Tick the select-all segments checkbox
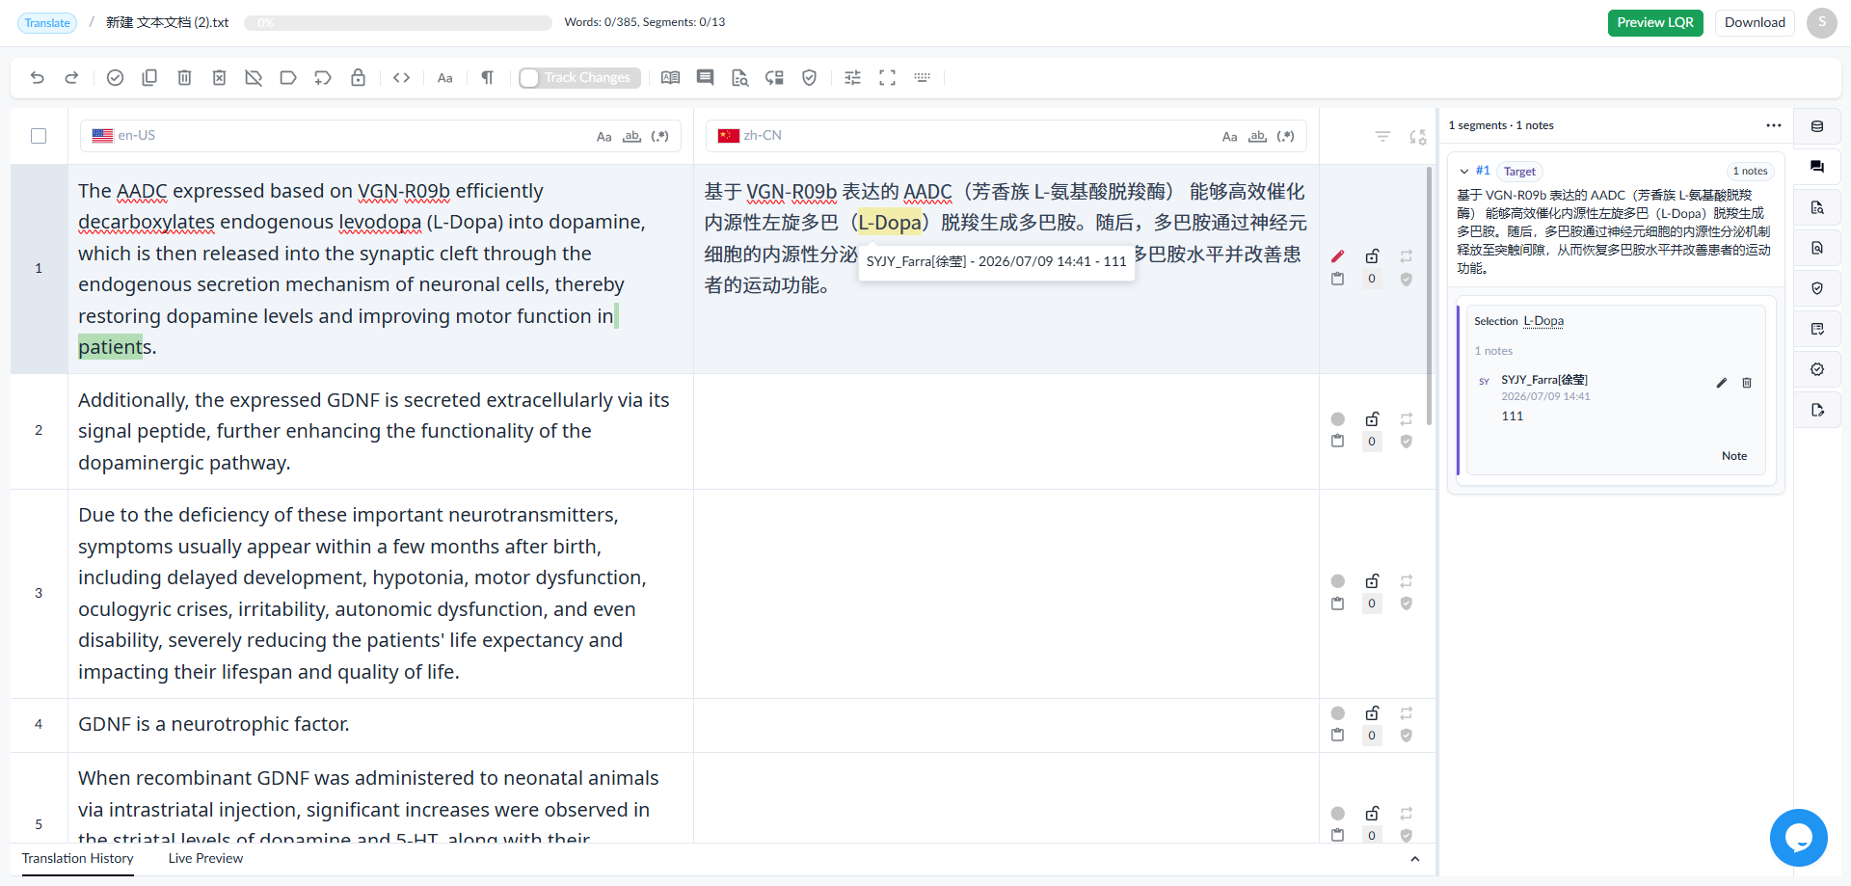The image size is (1851, 886). pyautogui.click(x=39, y=136)
